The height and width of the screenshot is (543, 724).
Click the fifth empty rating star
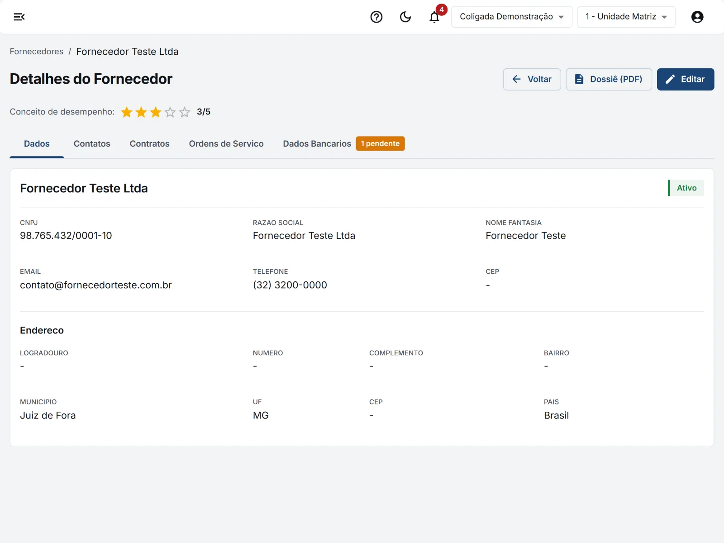tap(185, 112)
